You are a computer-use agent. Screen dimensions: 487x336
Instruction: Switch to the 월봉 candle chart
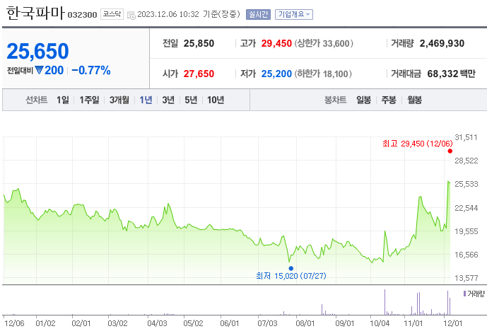(415, 100)
